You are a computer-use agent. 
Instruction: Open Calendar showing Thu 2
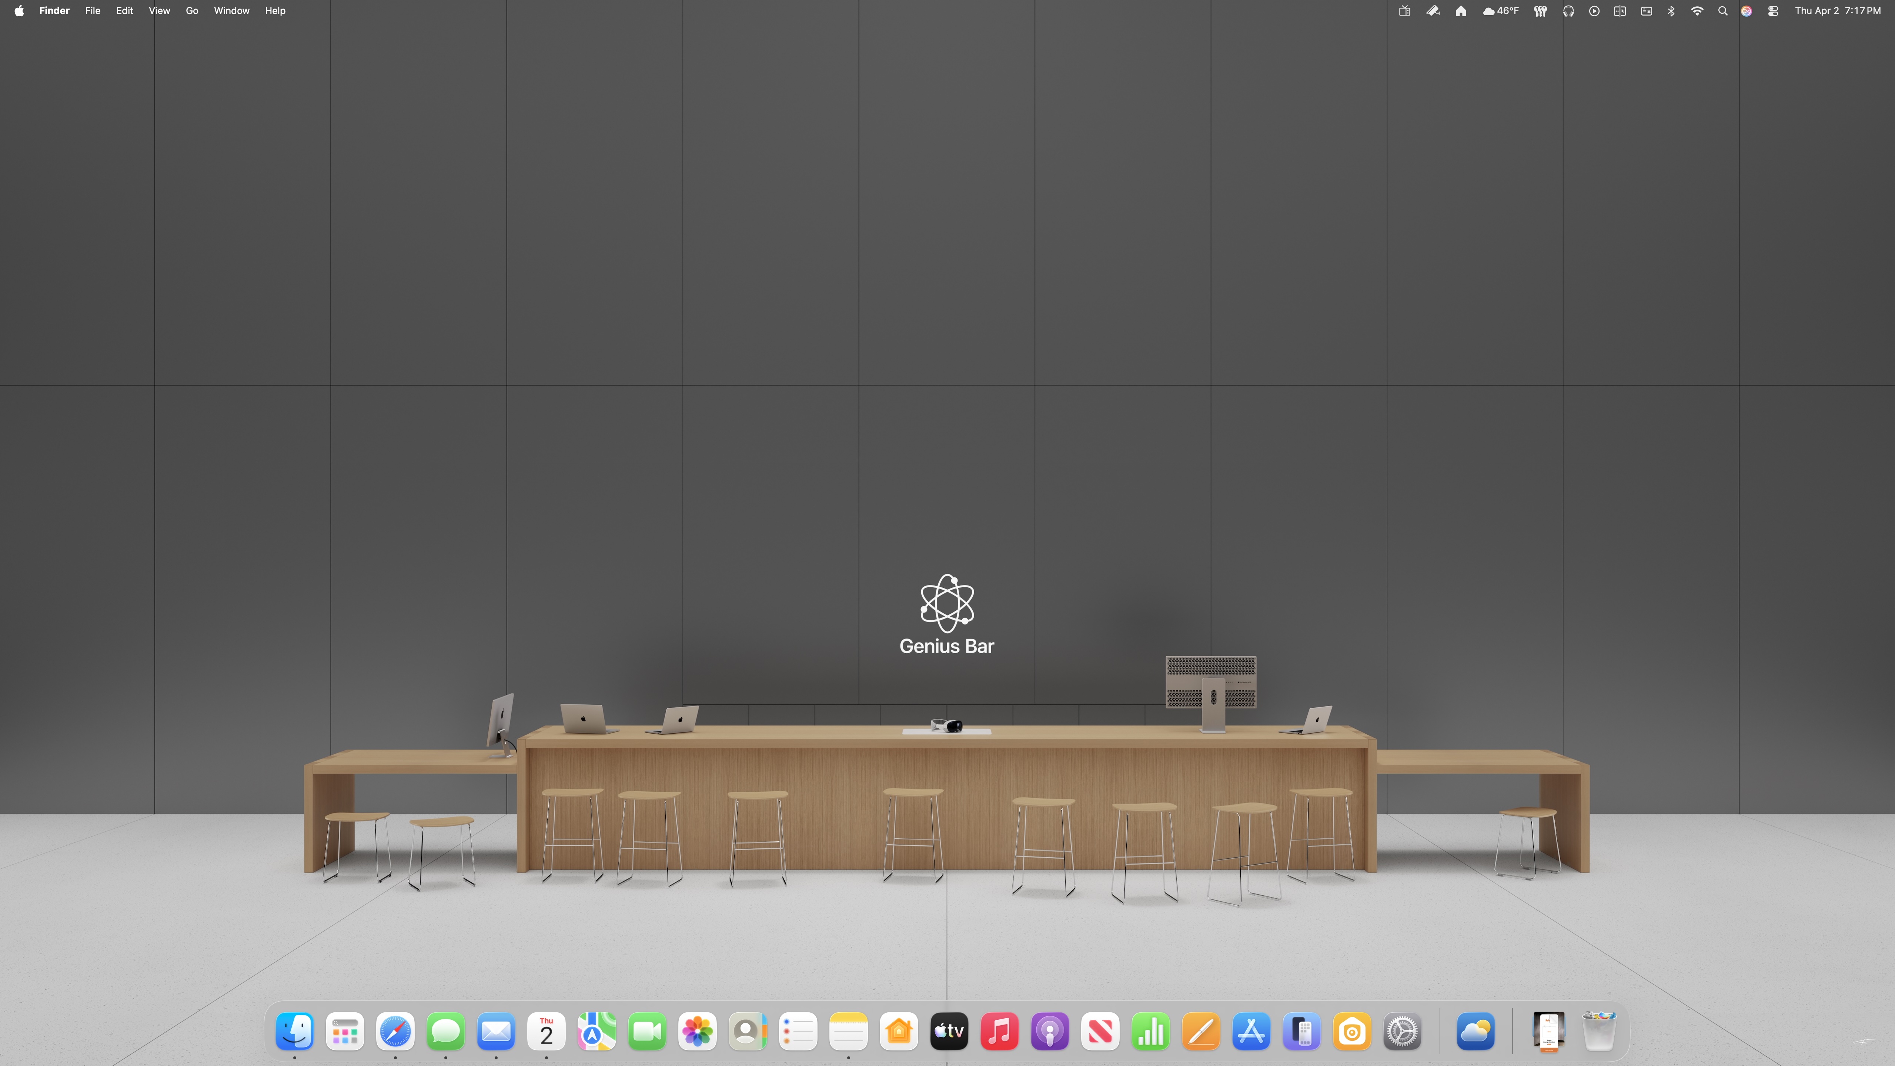coord(547,1032)
